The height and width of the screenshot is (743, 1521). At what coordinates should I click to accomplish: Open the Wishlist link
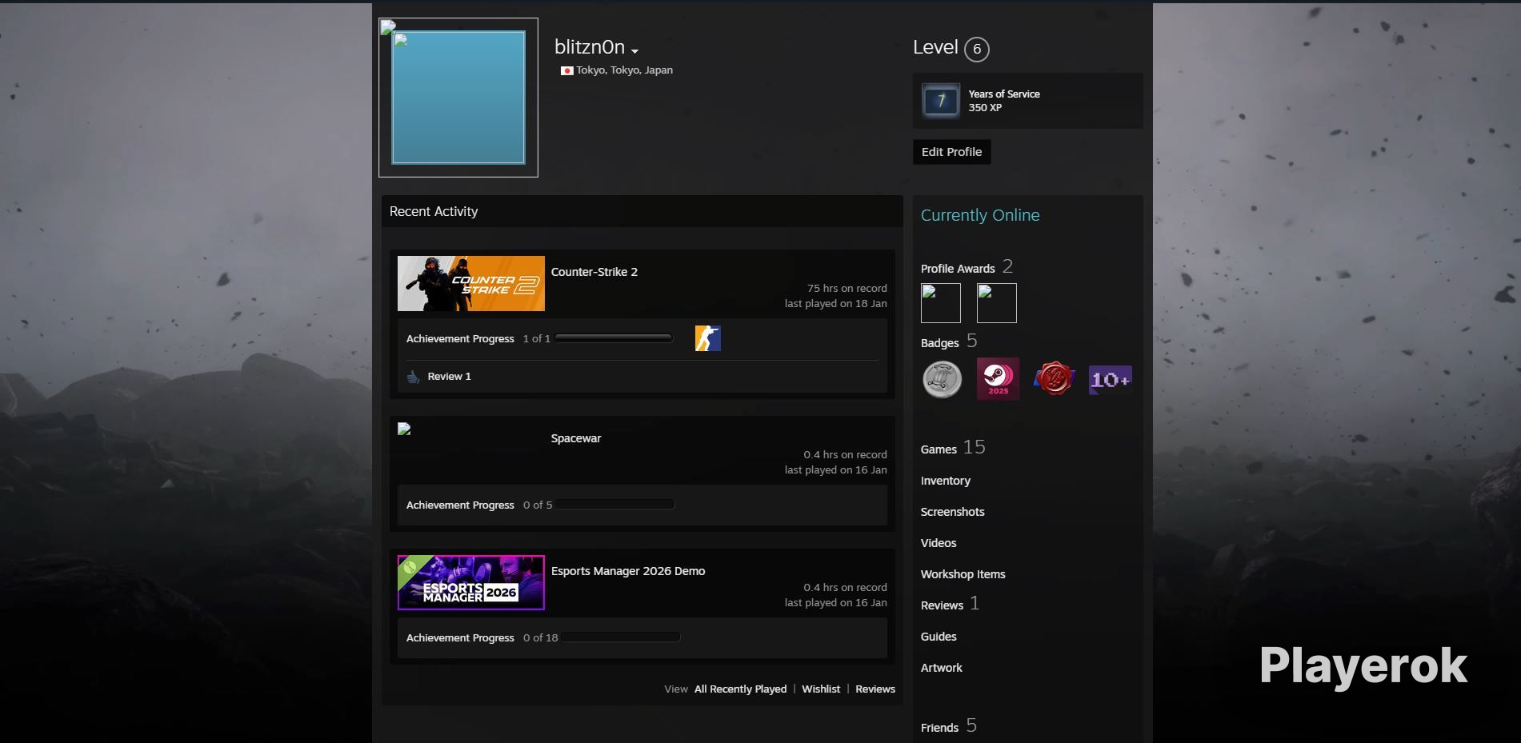(x=821, y=689)
